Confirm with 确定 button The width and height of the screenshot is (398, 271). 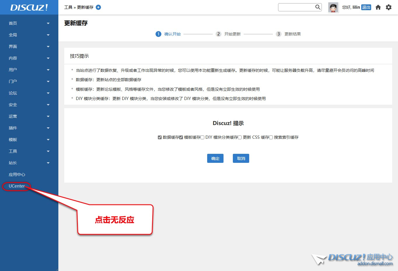(215, 158)
